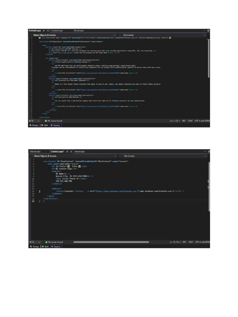Click No issues found text in the top editor

pyautogui.click(x=55, y=121)
